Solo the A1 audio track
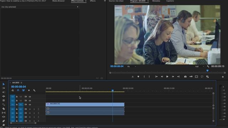 tap(34, 109)
